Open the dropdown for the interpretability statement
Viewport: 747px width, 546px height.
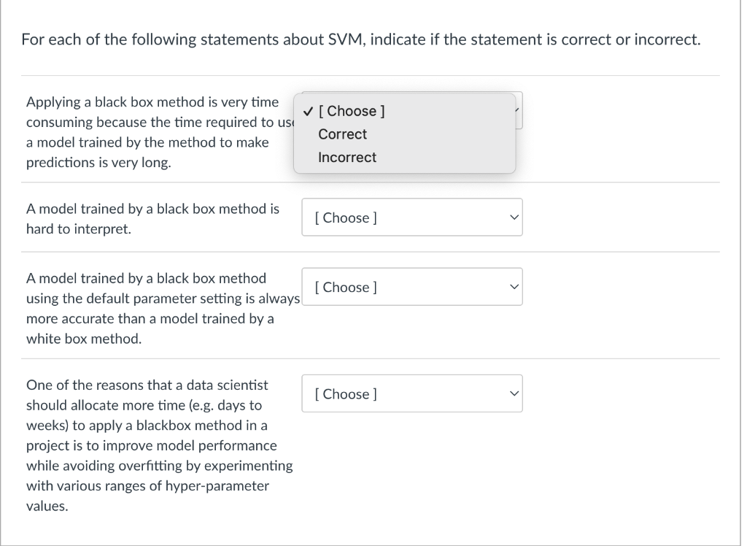[x=412, y=217]
